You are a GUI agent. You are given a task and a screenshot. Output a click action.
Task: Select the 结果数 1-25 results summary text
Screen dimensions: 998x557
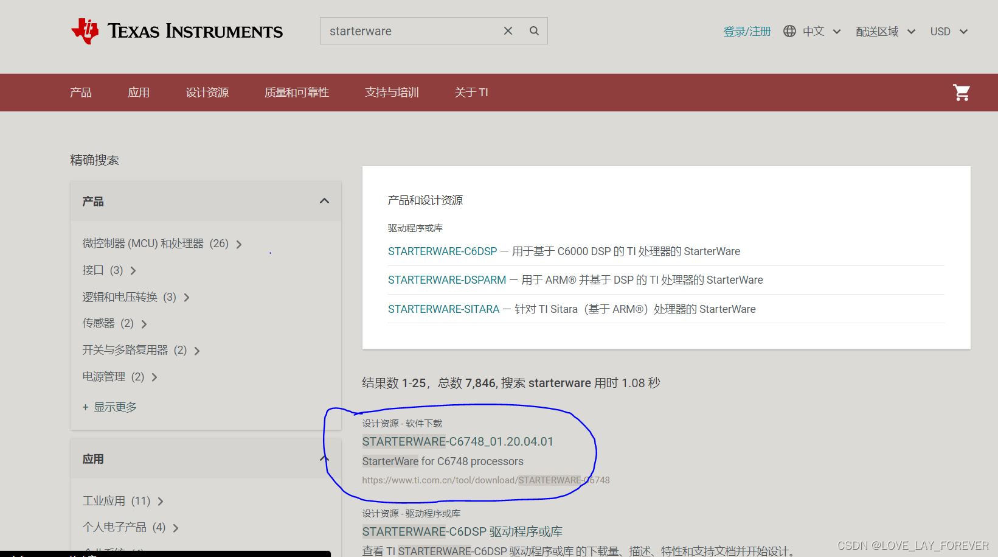(511, 383)
